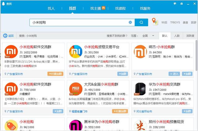Open MIUI avatar of 大元&全国小米抢购群

tap(76, 89)
